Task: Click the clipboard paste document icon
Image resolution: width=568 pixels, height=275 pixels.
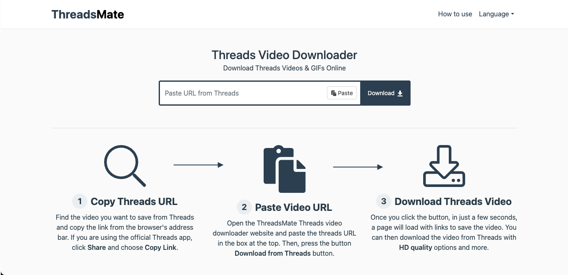Action: pos(285,169)
